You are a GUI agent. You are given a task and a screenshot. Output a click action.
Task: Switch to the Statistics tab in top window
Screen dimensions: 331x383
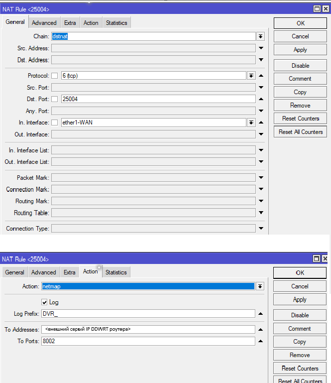[x=116, y=23]
